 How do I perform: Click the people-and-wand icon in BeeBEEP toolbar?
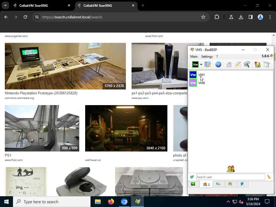[247, 65]
